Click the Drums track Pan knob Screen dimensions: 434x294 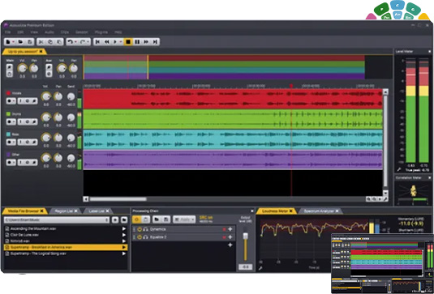pyautogui.click(x=58, y=117)
